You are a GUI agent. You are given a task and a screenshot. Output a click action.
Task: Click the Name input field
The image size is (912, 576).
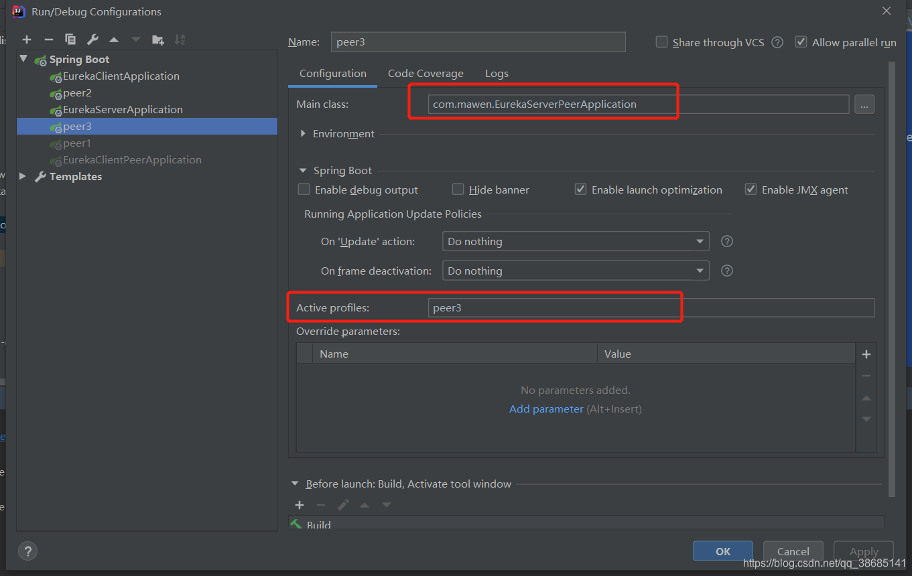click(478, 42)
